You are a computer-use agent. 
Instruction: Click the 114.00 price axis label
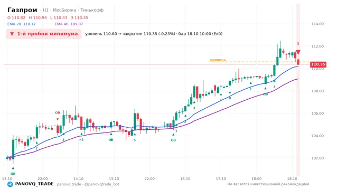(x=317, y=24)
